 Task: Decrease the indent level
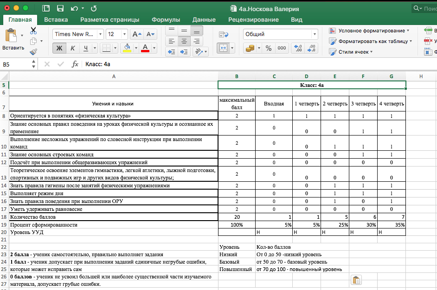(172, 52)
